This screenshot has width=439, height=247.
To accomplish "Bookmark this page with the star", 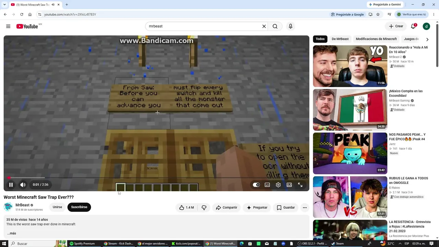I will 378,14.
